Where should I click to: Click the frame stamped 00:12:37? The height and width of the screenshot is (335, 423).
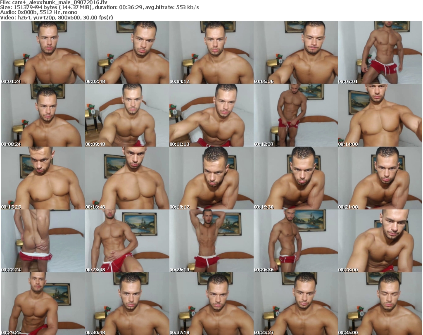pyautogui.click(x=296, y=115)
